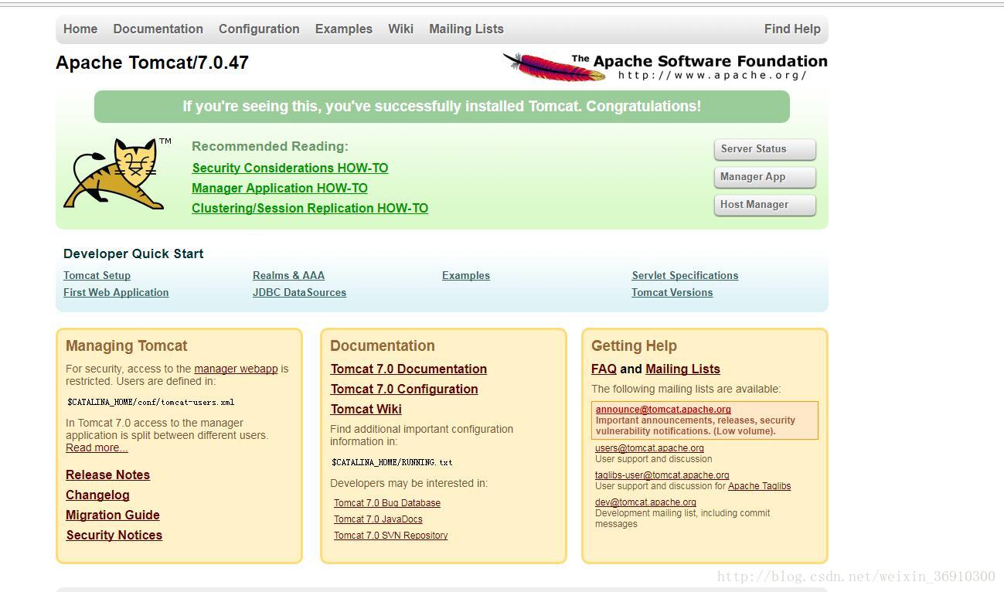Open Tomcat 7.0 Bug Database link

coord(387,502)
